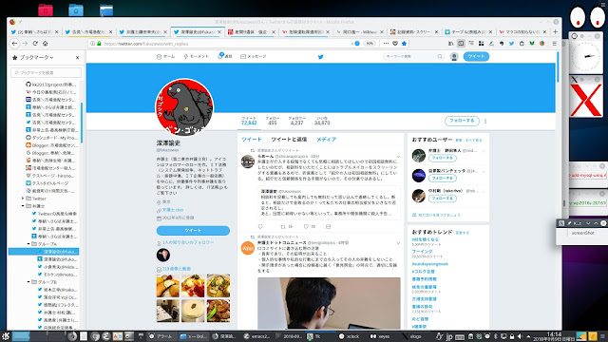Open the Library toolbar icon
This screenshot has width=608, height=342.
450,44
